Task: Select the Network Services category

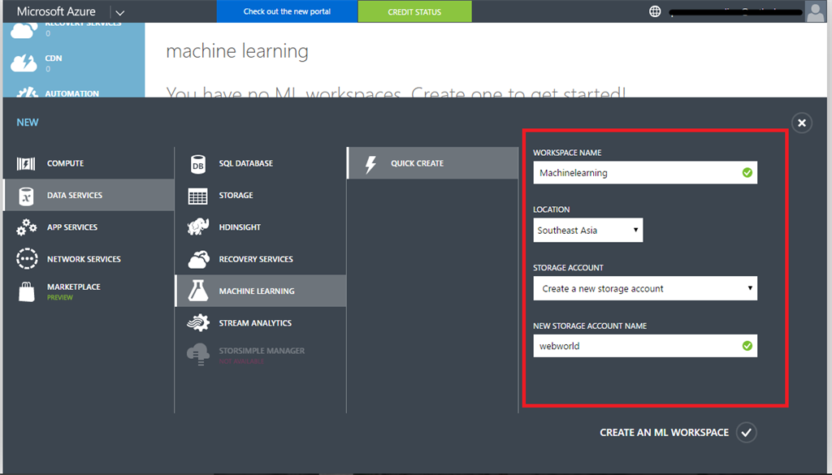Action: (x=89, y=259)
